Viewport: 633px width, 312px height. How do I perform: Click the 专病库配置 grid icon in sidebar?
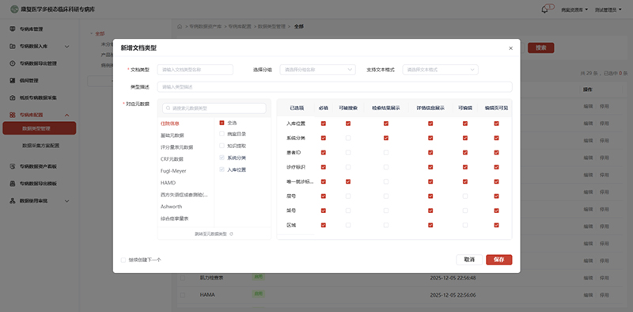point(13,115)
